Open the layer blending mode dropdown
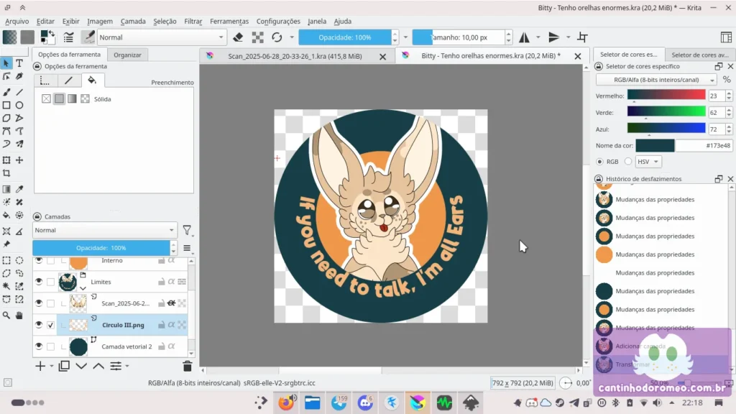The image size is (736, 414). 104,230
